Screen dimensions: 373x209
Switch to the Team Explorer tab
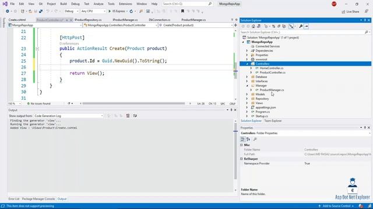[x=273, y=121]
